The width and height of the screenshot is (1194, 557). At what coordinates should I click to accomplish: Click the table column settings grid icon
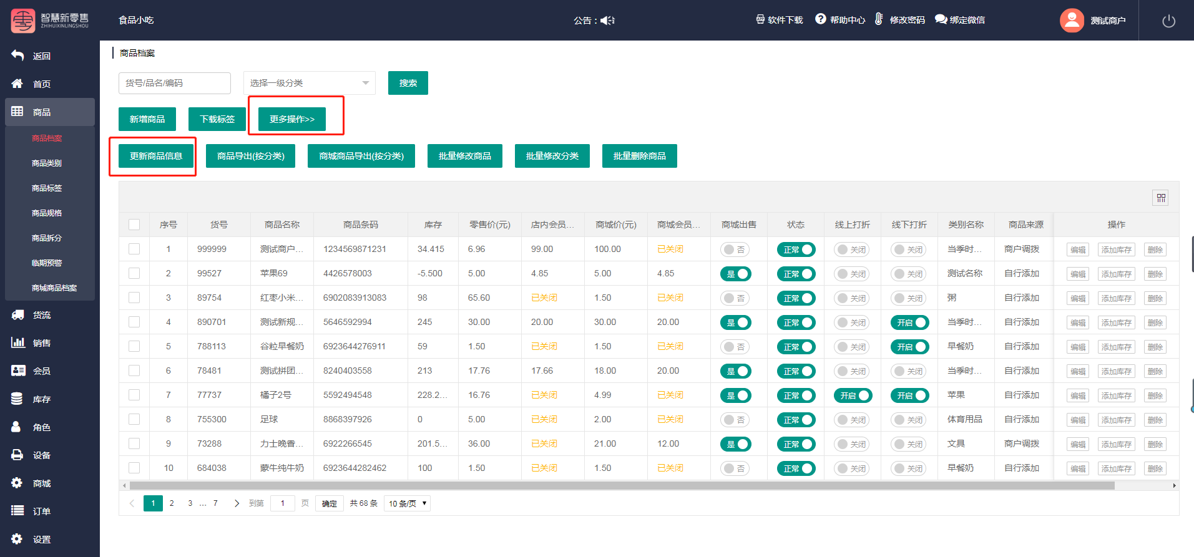pyautogui.click(x=1161, y=198)
